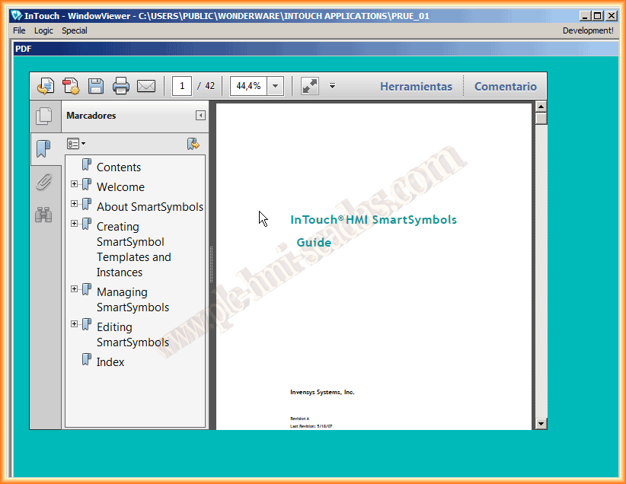Expand the Managing SmartSymbols bookmark
626x484 pixels.
tap(74, 289)
